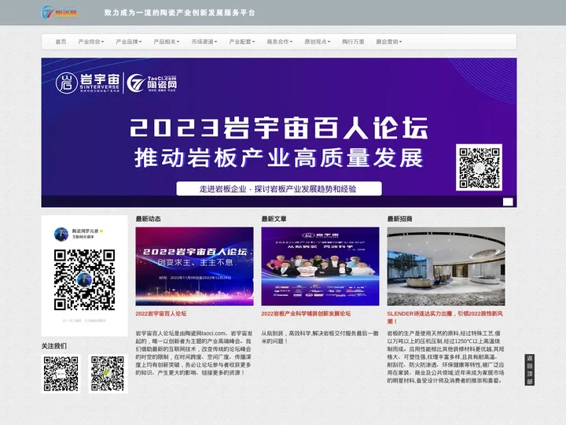Click the white carousel indicator on banner
The image size is (566, 425).
[x=508, y=201]
